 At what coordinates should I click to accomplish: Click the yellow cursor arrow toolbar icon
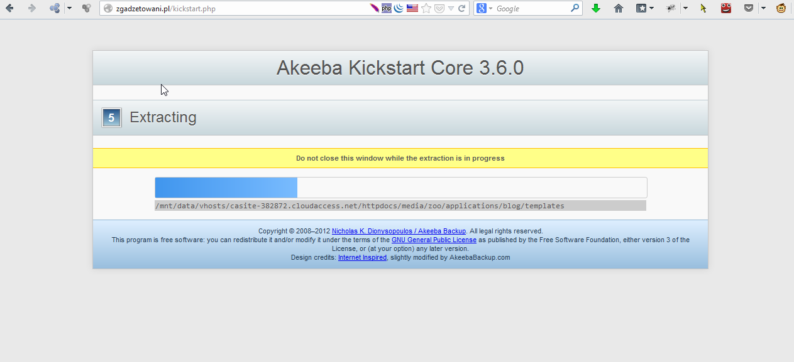pos(703,8)
